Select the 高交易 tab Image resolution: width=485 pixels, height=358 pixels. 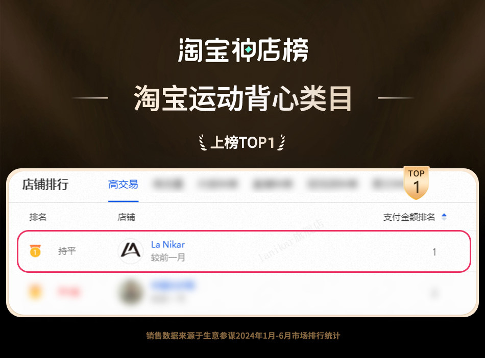click(x=123, y=185)
